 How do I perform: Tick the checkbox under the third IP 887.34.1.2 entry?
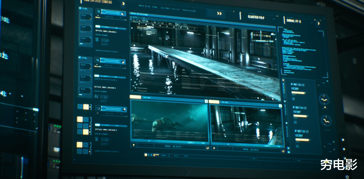pos(297,146)
